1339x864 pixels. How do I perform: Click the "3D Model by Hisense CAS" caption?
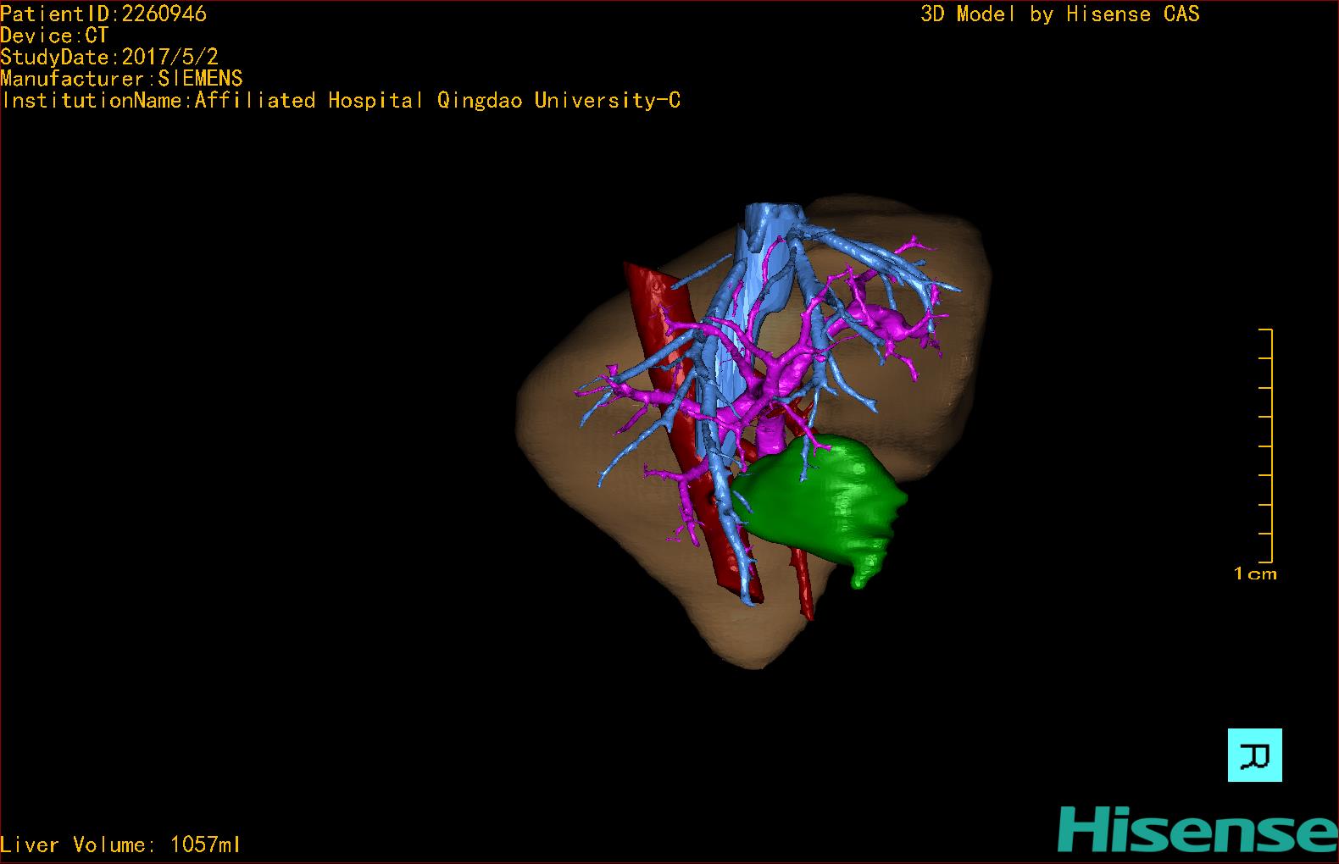(x=1060, y=14)
